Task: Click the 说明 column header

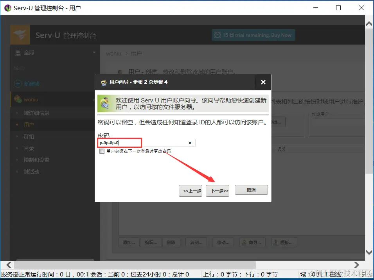Action: (x=281, y=149)
